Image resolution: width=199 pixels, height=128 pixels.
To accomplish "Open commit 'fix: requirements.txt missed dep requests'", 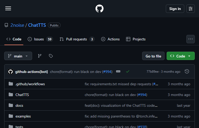I will (x=118, y=84).
